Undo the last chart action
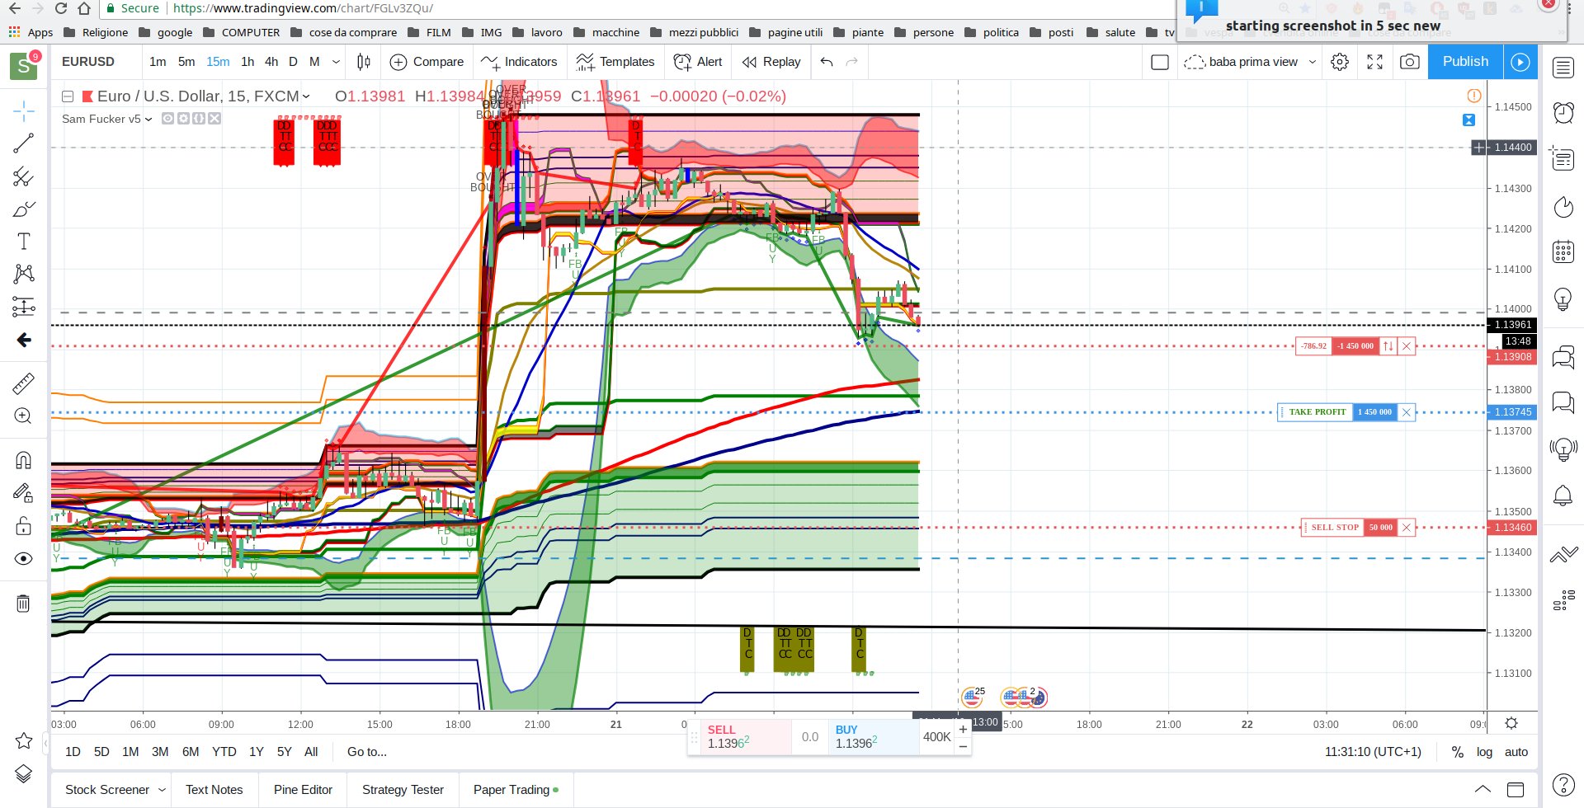Viewport: 1584px width, 808px height. 827,62
